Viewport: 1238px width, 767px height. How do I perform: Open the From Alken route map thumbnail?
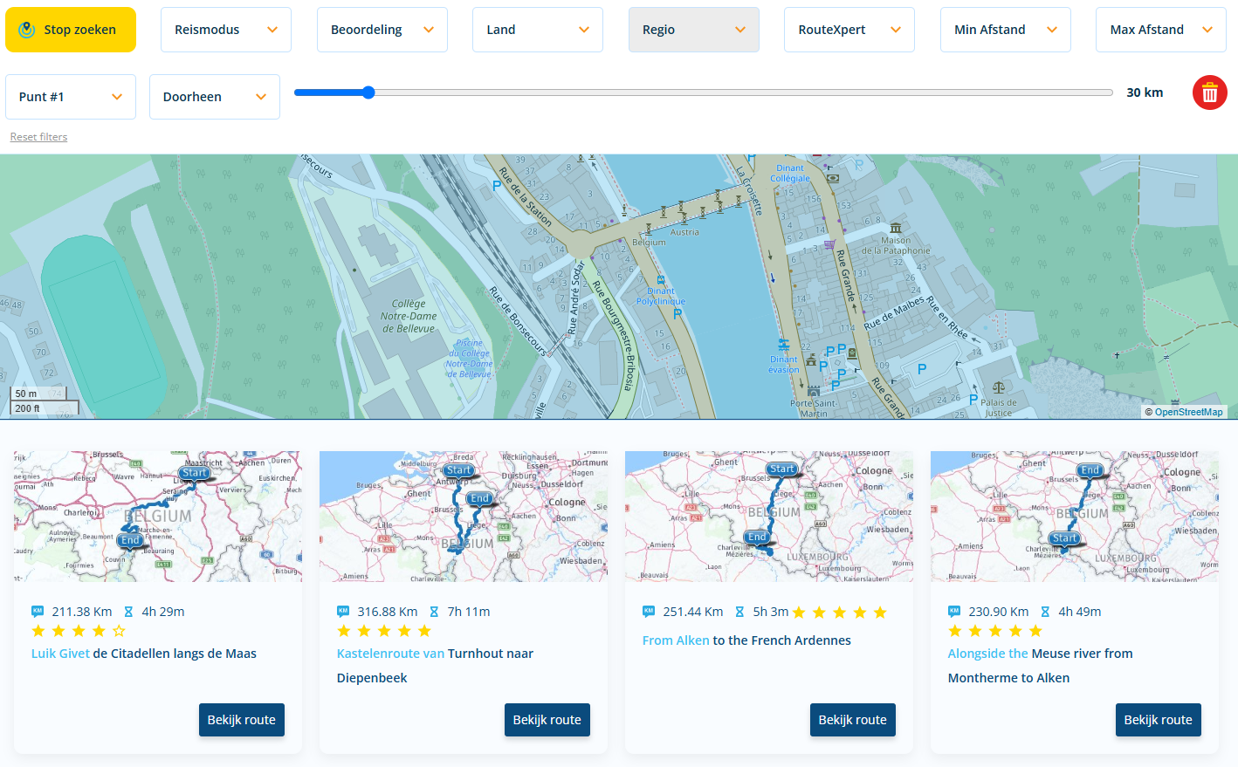tap(769, 517)
